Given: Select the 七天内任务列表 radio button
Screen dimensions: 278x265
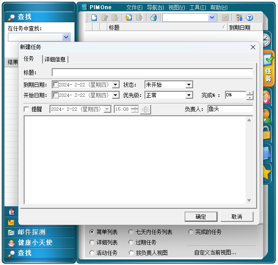Looking at the screenshot, I should click(x=130, y=232).
